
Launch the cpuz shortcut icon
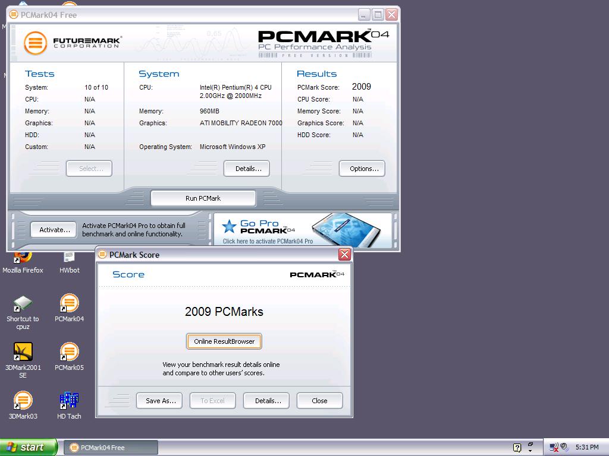[23, 312]
